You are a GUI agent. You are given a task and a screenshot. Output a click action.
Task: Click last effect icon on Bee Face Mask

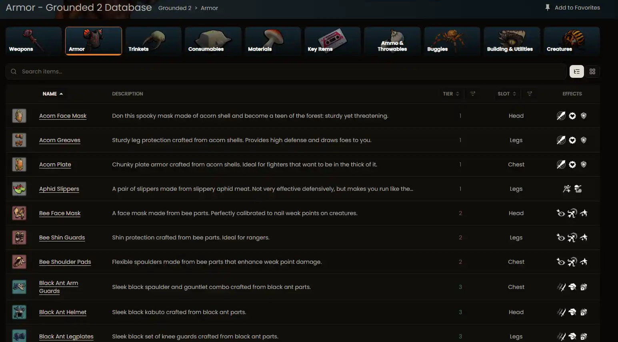click(584, 213)
